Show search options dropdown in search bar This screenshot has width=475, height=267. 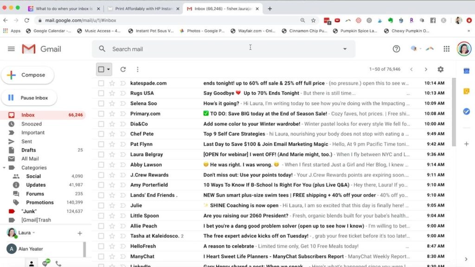345,49
